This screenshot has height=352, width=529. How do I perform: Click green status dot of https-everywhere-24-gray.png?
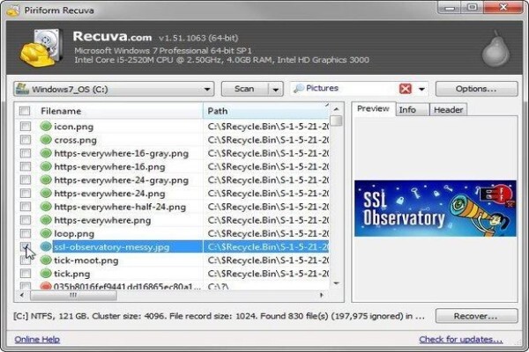(x=46, y=180)
